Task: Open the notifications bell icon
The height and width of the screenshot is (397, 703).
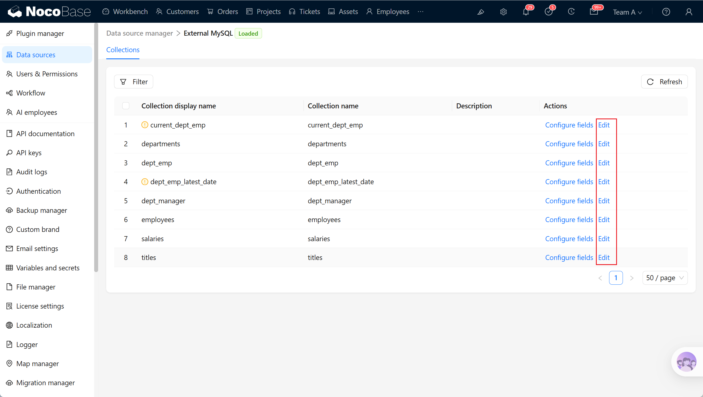Action: [x=526, y=12]
